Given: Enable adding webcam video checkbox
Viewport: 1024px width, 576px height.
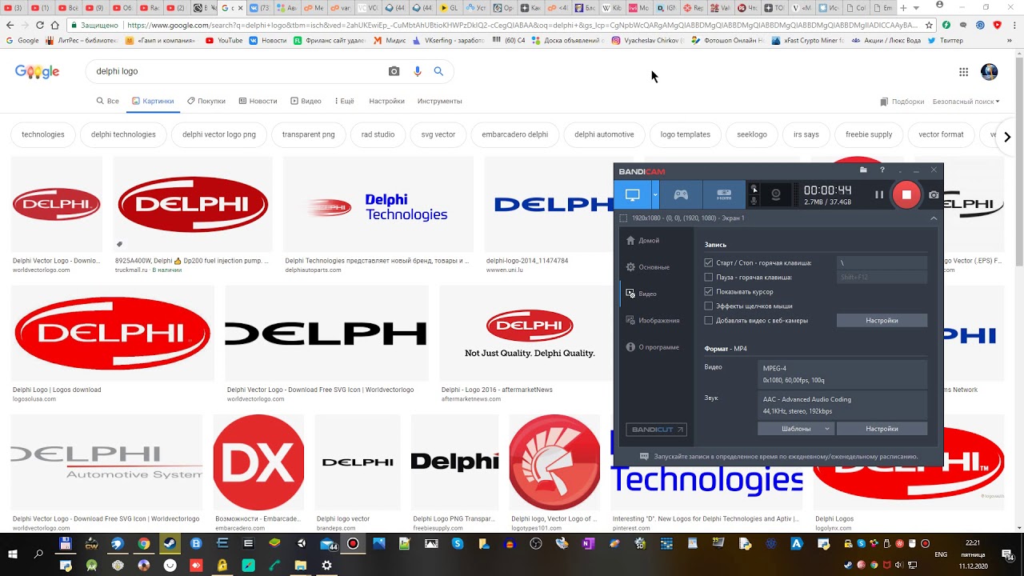Looking at the screenshot, I should [x=709, y=320].
